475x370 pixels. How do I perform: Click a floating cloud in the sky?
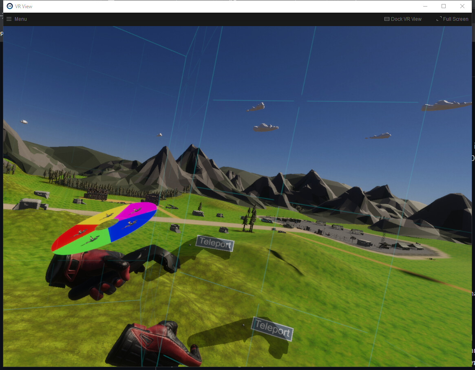266,126
